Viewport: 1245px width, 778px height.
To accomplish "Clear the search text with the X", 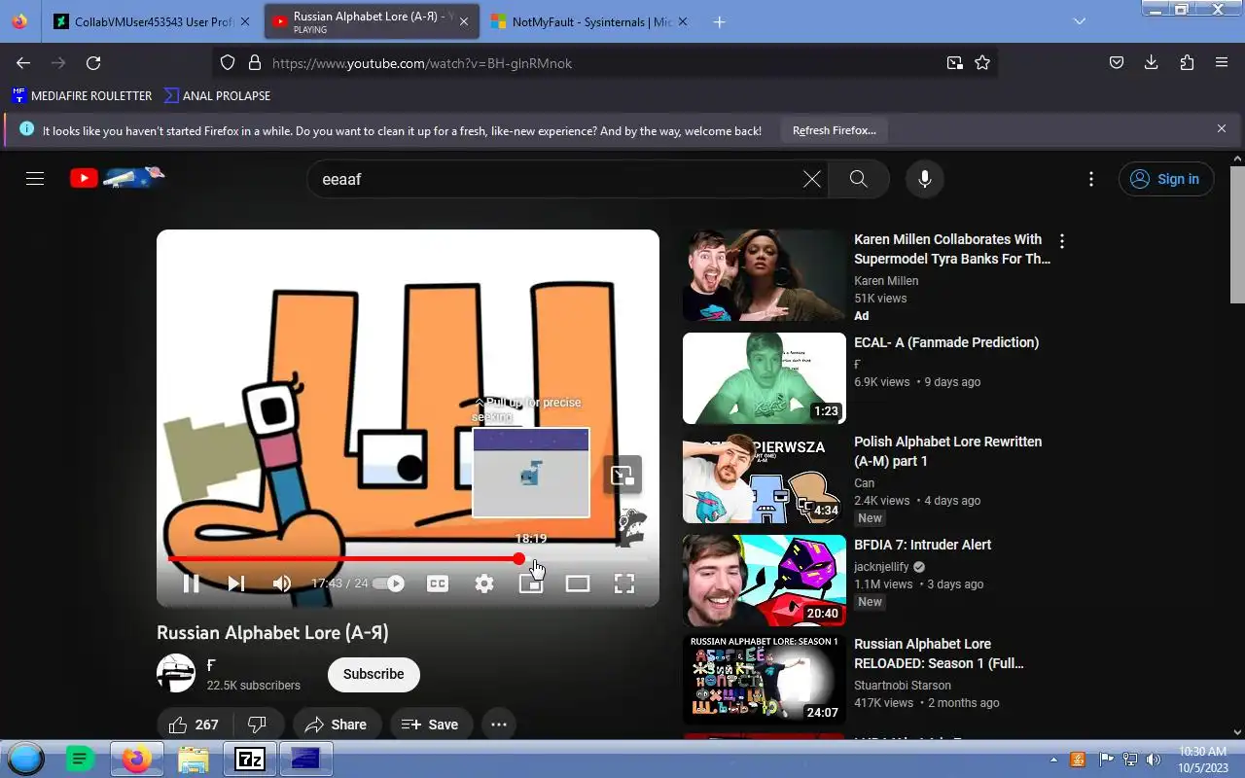I will 811,179.
